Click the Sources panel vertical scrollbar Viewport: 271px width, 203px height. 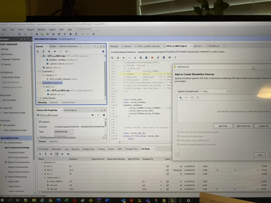105,79
